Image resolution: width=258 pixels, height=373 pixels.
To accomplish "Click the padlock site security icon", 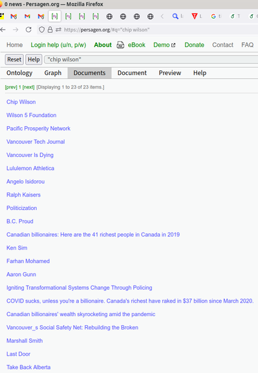I will click(50, 30).
